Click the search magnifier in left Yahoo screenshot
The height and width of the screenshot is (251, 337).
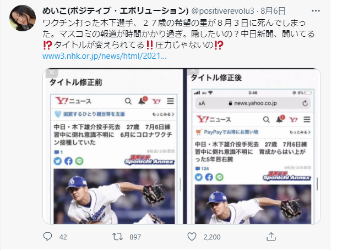(128, 101)
